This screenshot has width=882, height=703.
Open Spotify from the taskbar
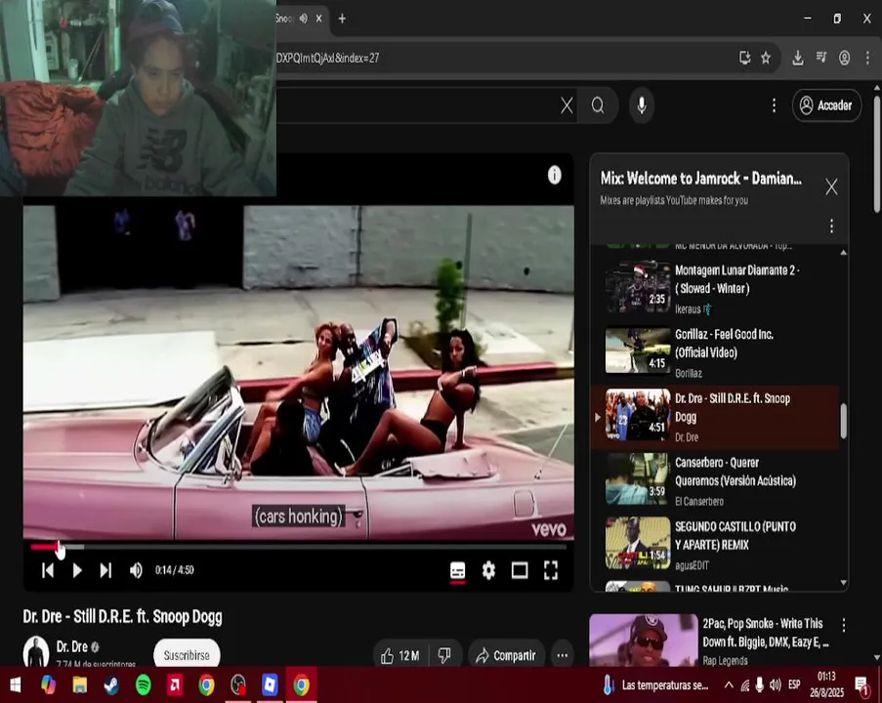point(144,685)
